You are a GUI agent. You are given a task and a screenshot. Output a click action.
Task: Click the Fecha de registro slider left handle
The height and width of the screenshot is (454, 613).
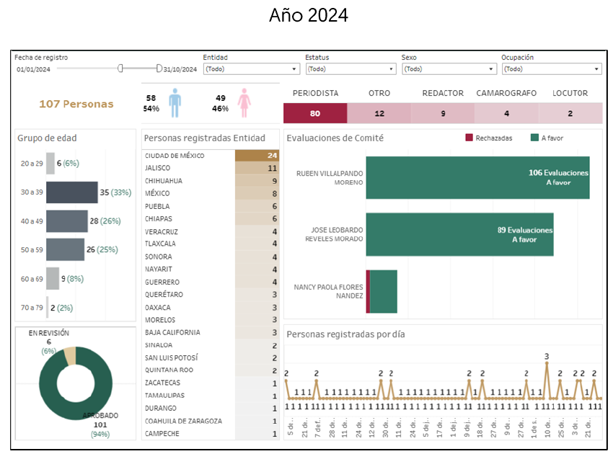click(120, 68)
